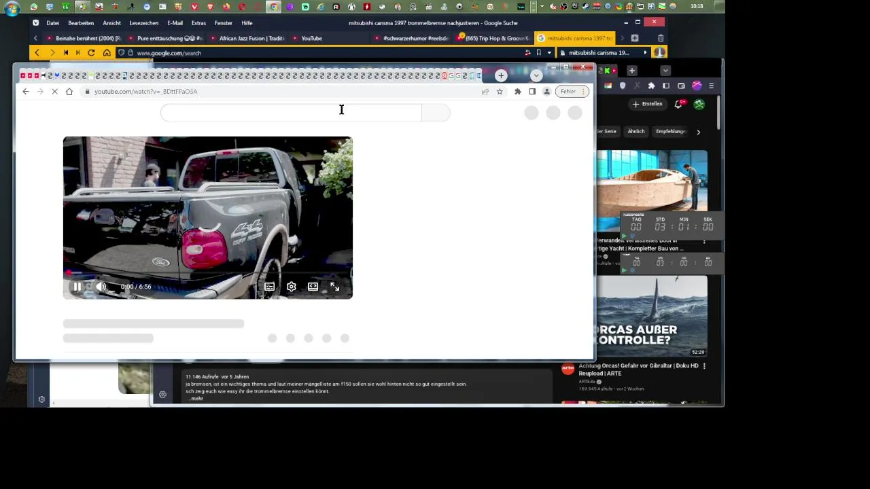Pause the YouTube video in front window
This screenshot has height=489, width=870.
77,287
